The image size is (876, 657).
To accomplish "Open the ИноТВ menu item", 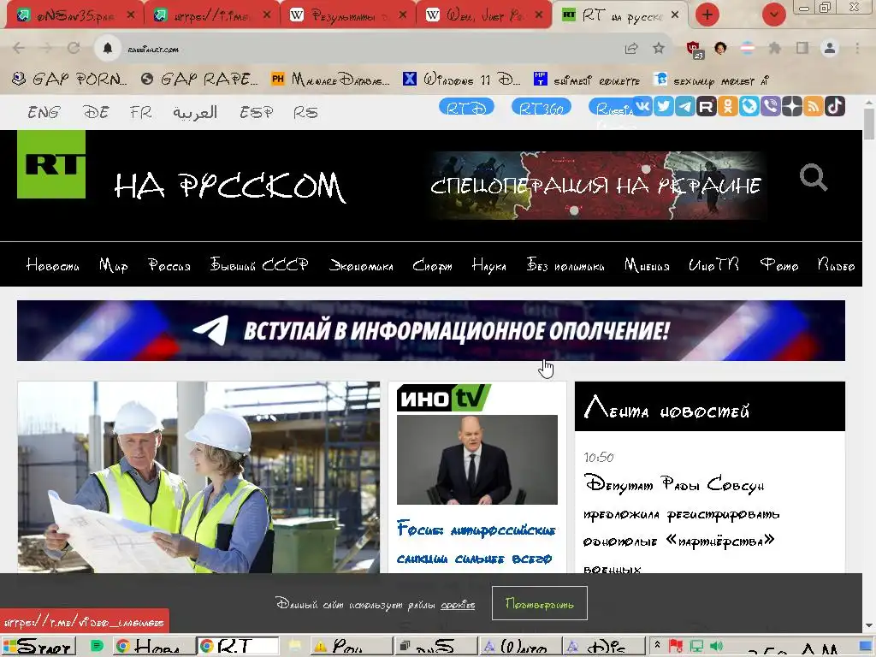I will point(713,264).
